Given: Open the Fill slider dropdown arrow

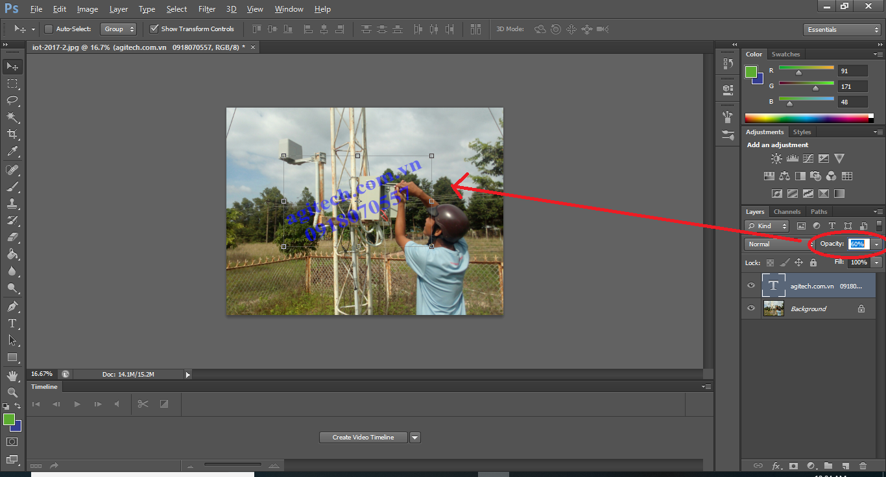Looking at the screenshot, I should 877,262.
